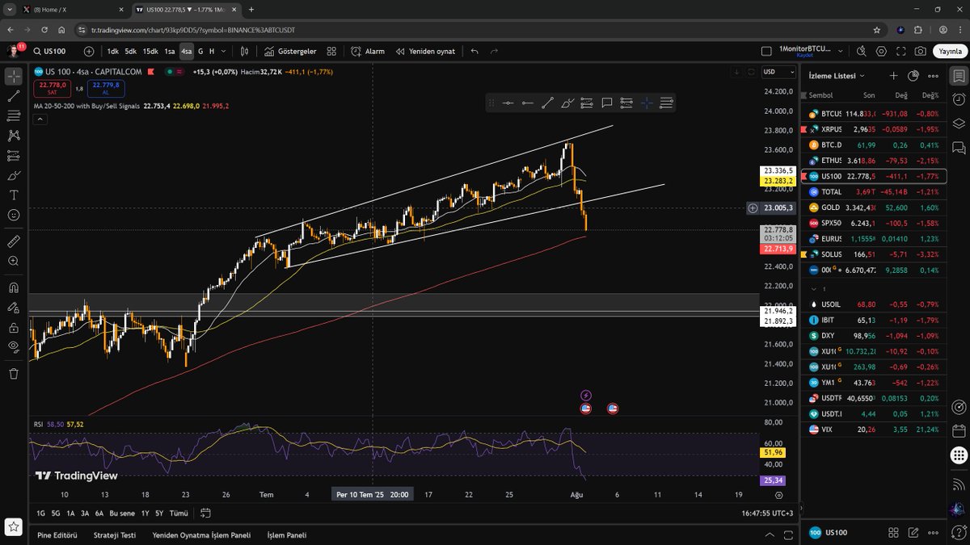Select the GOLD watchlist row
Image resolution: width=970 pixels, height=545 pixels.
(x=875, y=207)
